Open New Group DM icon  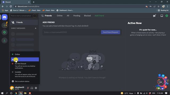point(155,16)
